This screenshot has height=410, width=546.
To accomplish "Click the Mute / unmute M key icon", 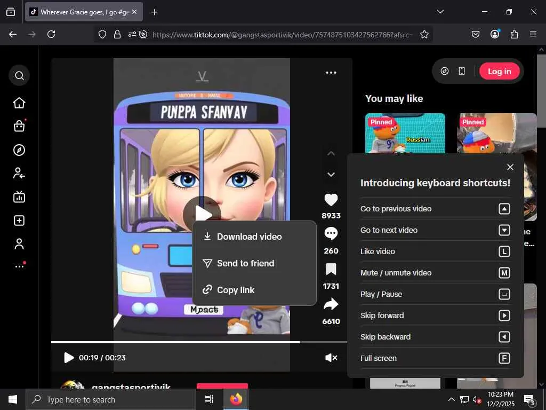I will (x=504, y=273).
